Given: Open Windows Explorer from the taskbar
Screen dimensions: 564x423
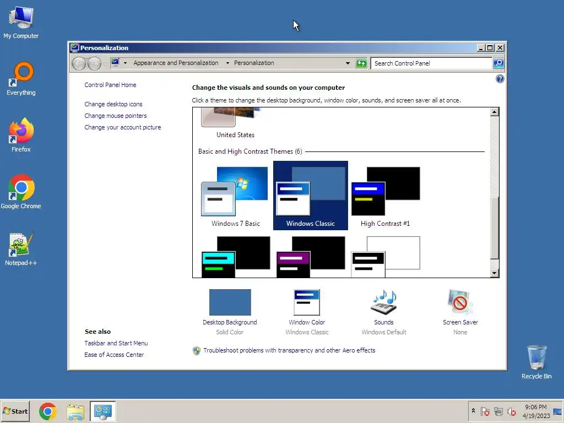Looking at the screenshot, I should click(x=75, y=411).
